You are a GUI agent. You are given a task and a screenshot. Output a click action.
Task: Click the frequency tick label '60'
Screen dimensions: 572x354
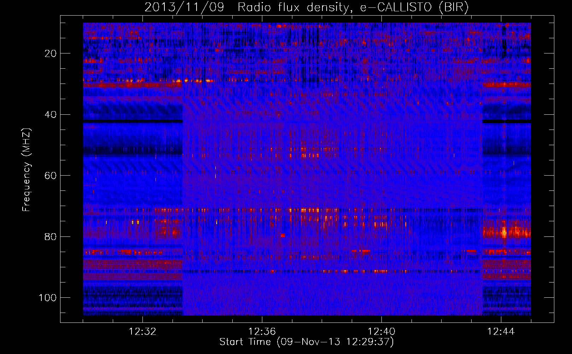[51, 176]
